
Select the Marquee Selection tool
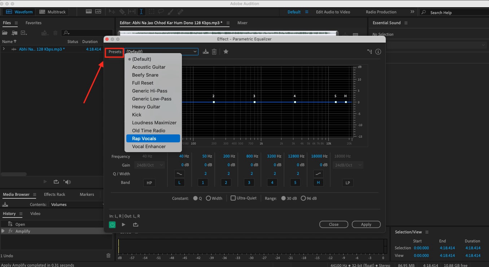tap(152, 12)
